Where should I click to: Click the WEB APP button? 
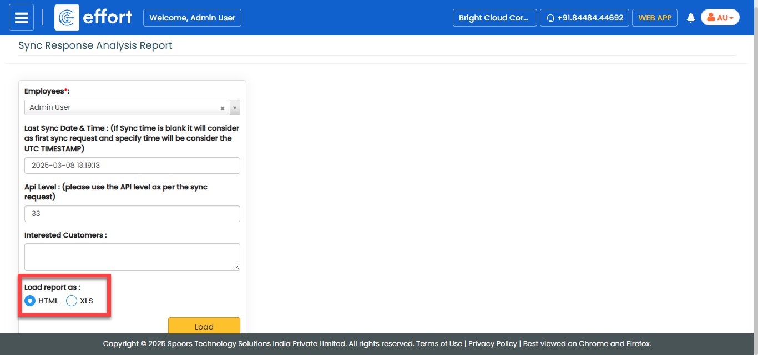coord(654,18)
